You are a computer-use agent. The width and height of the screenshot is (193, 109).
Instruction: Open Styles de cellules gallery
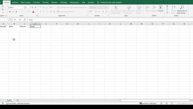click(x=139, y=9)
